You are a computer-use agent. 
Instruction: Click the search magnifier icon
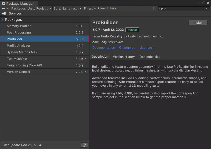[x=159, y=8]
